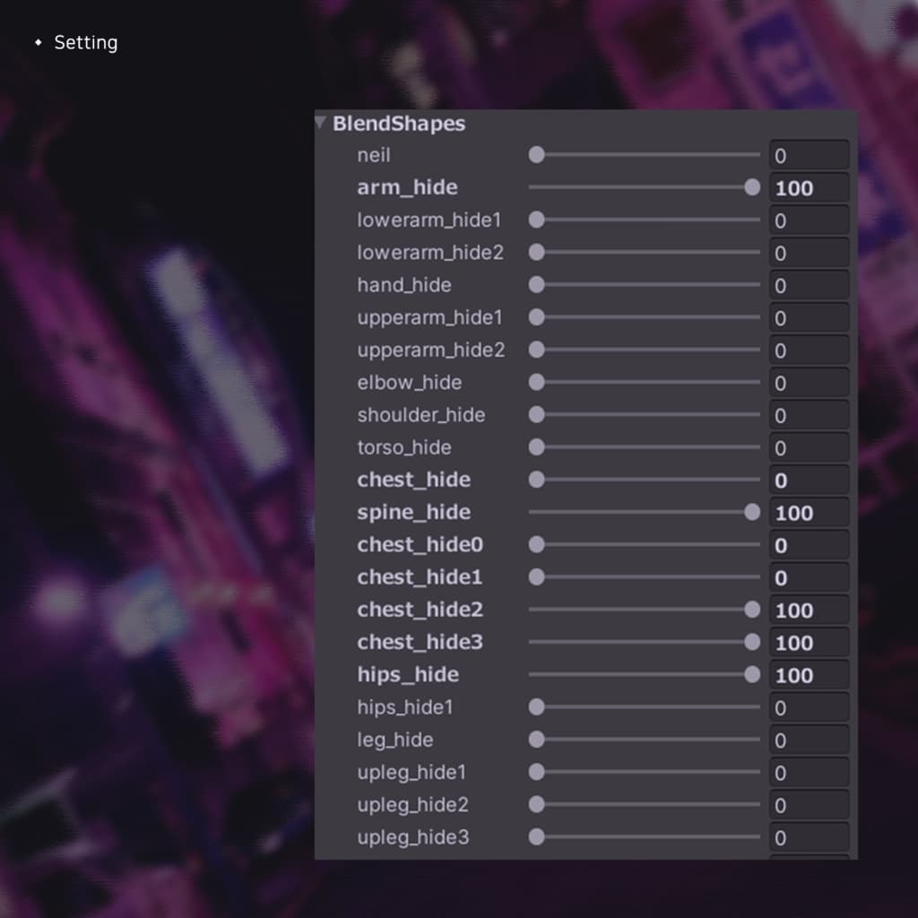Click the BlendShapes header label
The height and width of the screenshot is (918, 918).
coord(399,124)
